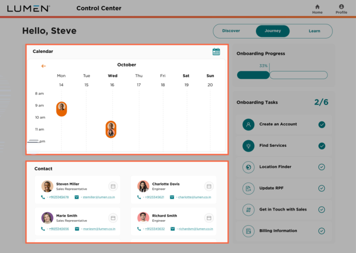The height and width of the screenshot is (253, 356).
Task: Open Richard Smith's profile photo
Action: [143, 218]
